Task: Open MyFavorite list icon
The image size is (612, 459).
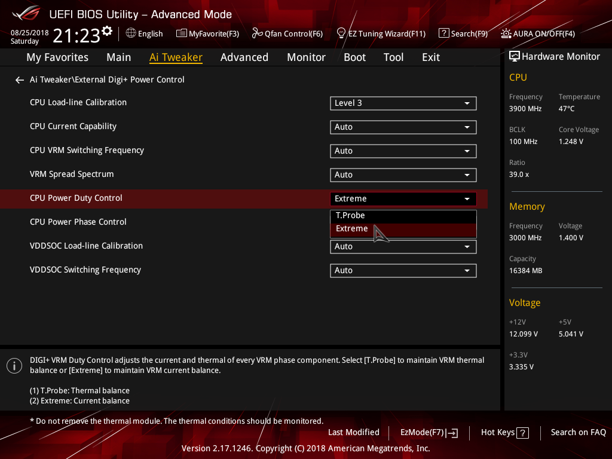Action: click(182, 33)
